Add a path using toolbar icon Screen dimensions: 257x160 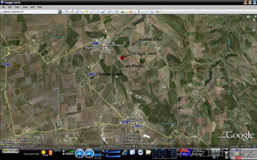pyautogui.click(x=98, y=12)
